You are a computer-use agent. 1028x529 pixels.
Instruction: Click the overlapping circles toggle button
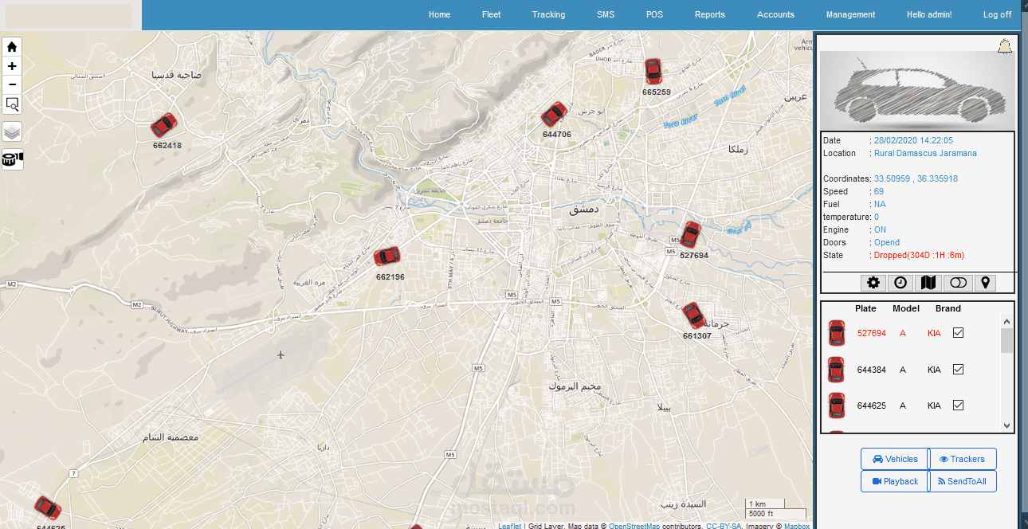(958, 283)
